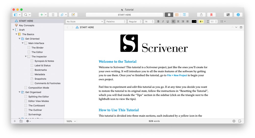Viewport: 255px width, 138px height.
Task: Open the Regular typeface dropdown
Action: coord(135,22)
